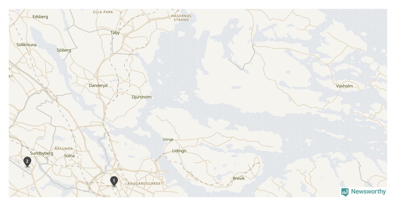This screenshot has height=206, width=396.
Task: Open the Newsworthy text link
Action: point(368,192)
